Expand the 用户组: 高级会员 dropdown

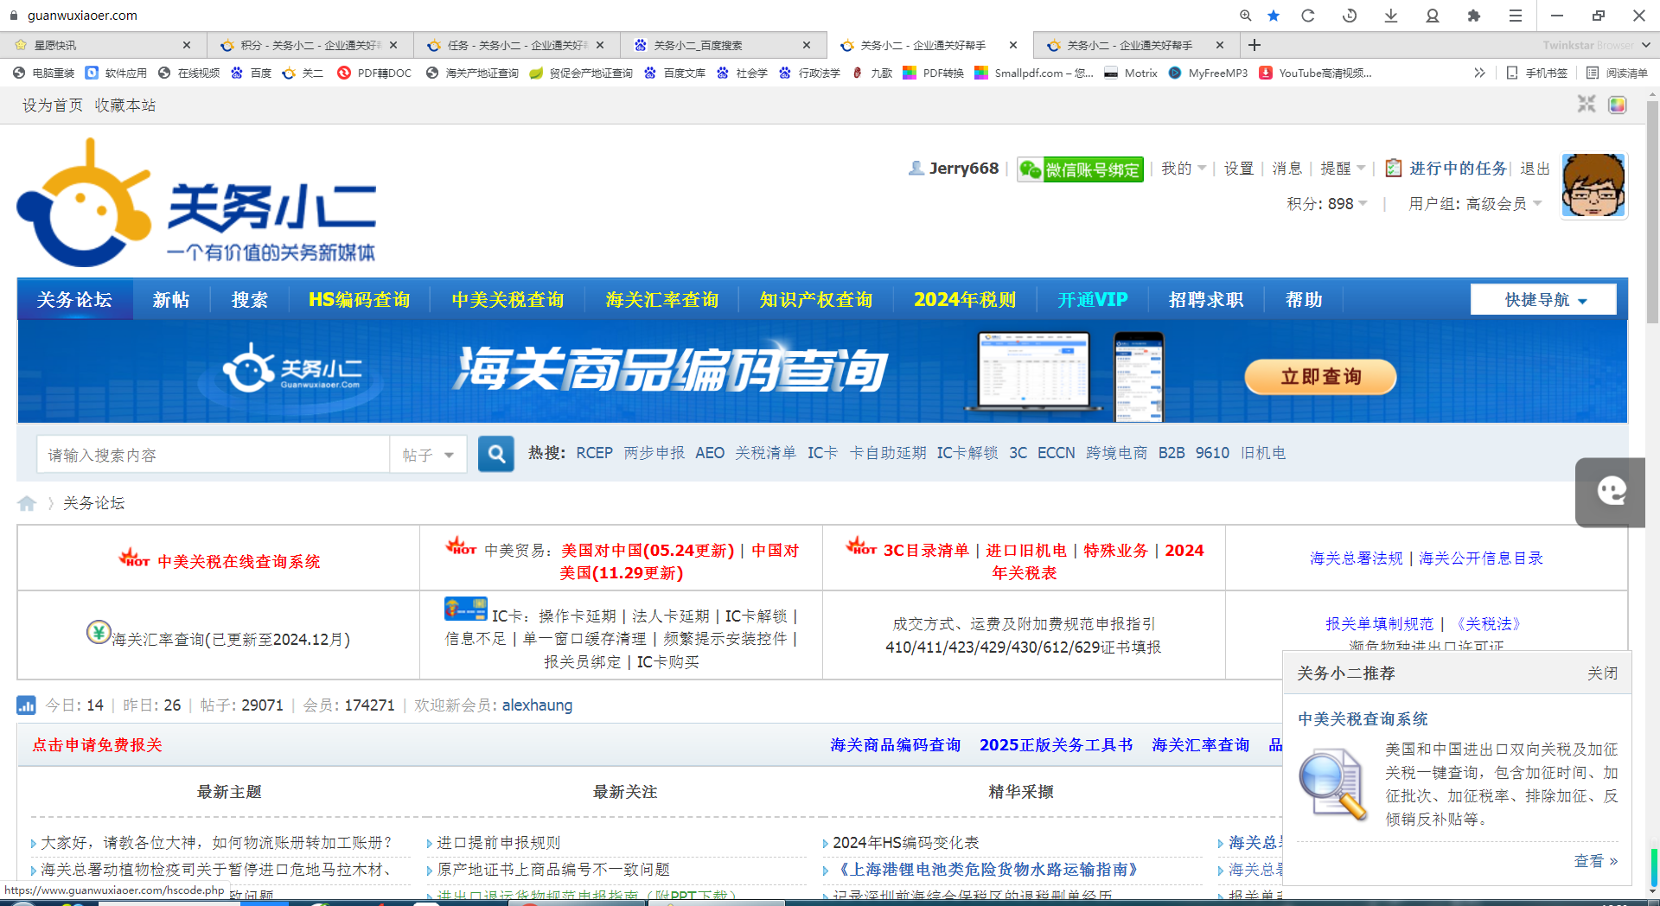[x=1476, y=204]
